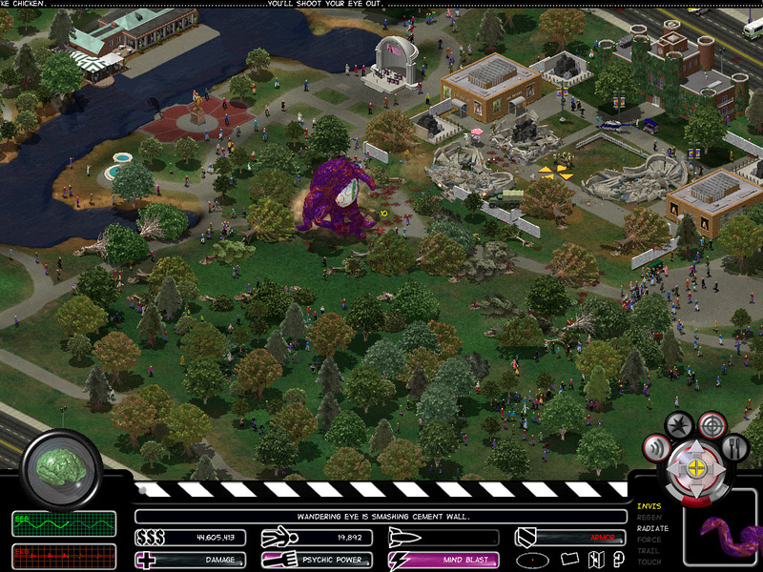Screen dimensions: 763x572
Task: Click the fork and knife eat icon
Action: (735, 447)
